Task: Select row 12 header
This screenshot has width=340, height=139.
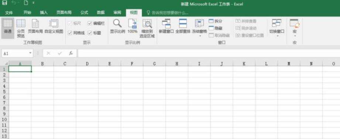Action: click(4, 131)
